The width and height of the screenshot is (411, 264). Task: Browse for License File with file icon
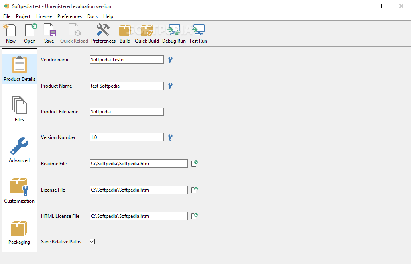pyautogui.click(x=194, y=190)
